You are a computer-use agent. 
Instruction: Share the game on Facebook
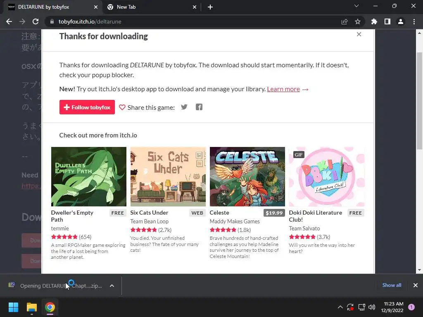(199, 107)
